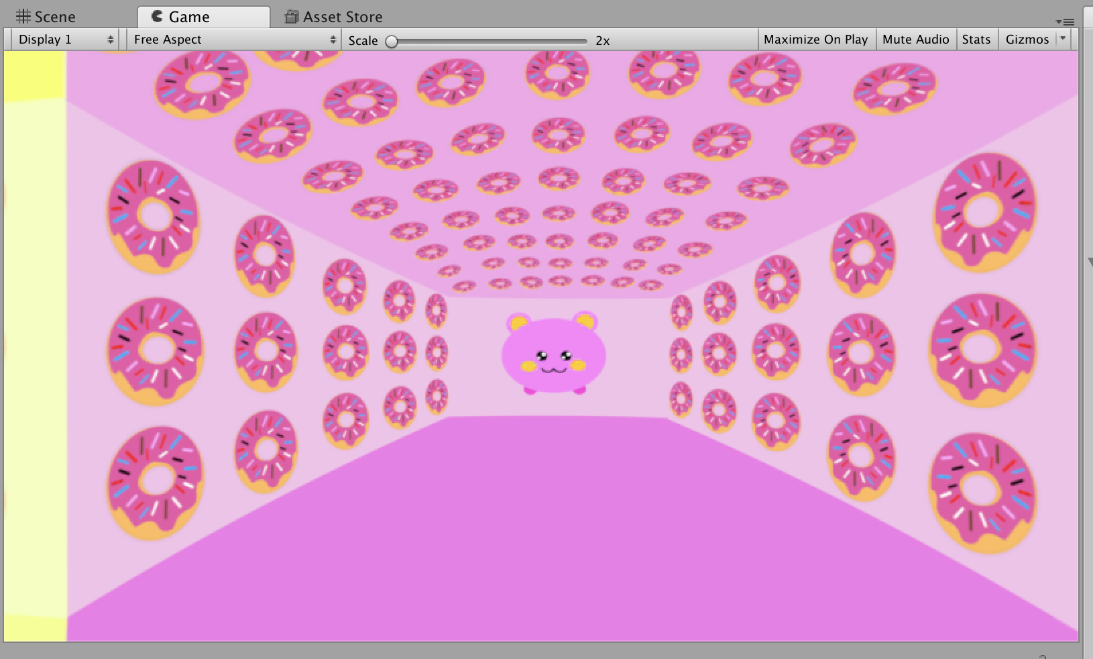Click the Scale slider handle
The height and width of the screenshot is (659, 1093).
pyautogui.click(x=392, y=41)
